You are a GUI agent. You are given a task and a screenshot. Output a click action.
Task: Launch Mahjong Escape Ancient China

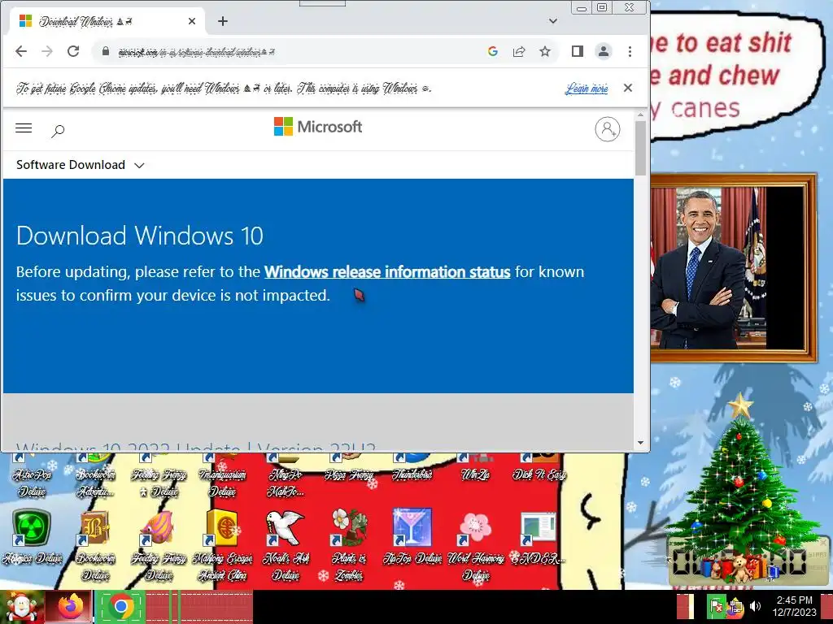point(222,544)
